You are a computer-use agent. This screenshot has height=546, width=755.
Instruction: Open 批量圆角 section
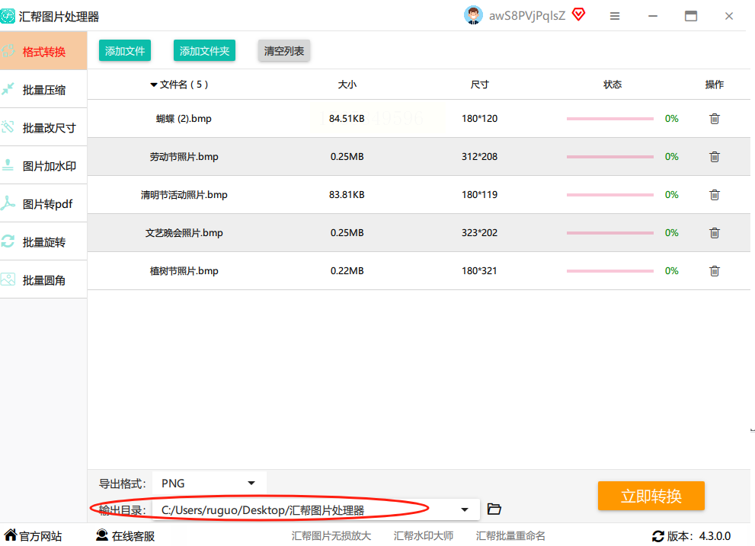(43, 279)
